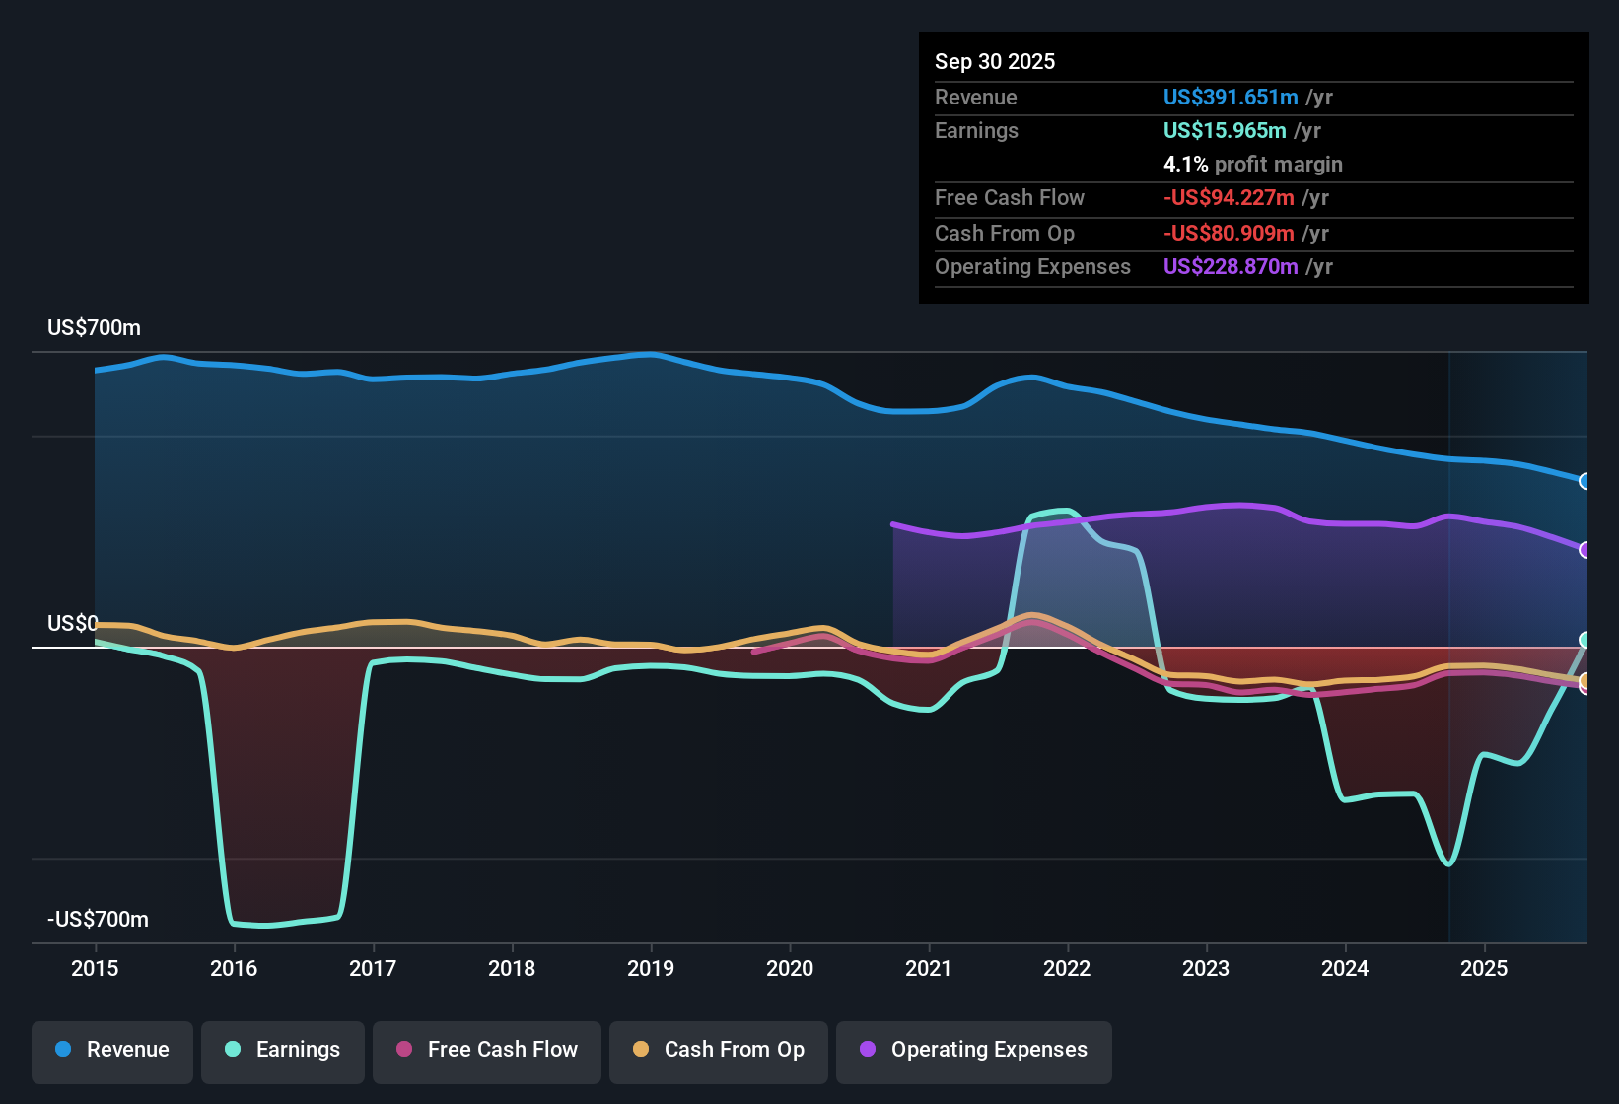Toggle the Revenue series legend button
The width and height of the screenshot is (1619, 1104).
(112, 1051)
